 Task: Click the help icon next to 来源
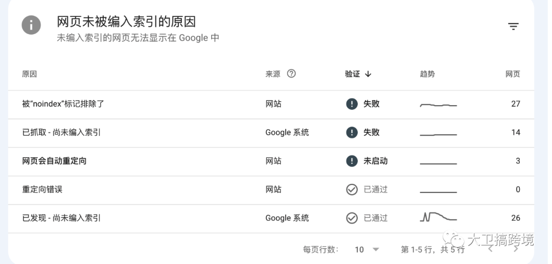coord(291,74)
